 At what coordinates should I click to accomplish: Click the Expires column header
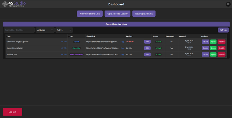pyautogui.click(x=129, y=36)
